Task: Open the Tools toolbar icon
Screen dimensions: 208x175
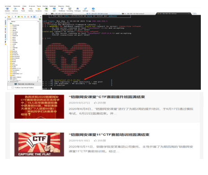Action: point(23,9)
